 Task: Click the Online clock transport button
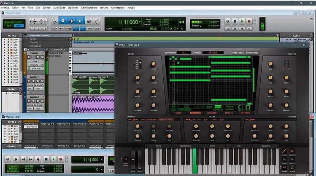227,21
